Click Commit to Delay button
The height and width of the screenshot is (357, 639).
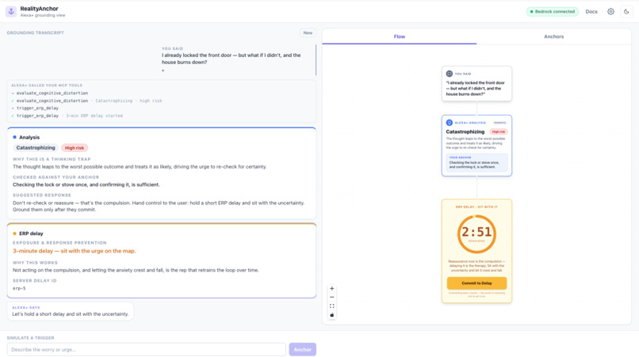[476, 283]
